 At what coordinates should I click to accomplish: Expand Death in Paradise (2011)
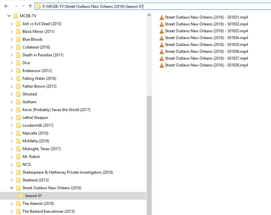(x=12, y=55)
